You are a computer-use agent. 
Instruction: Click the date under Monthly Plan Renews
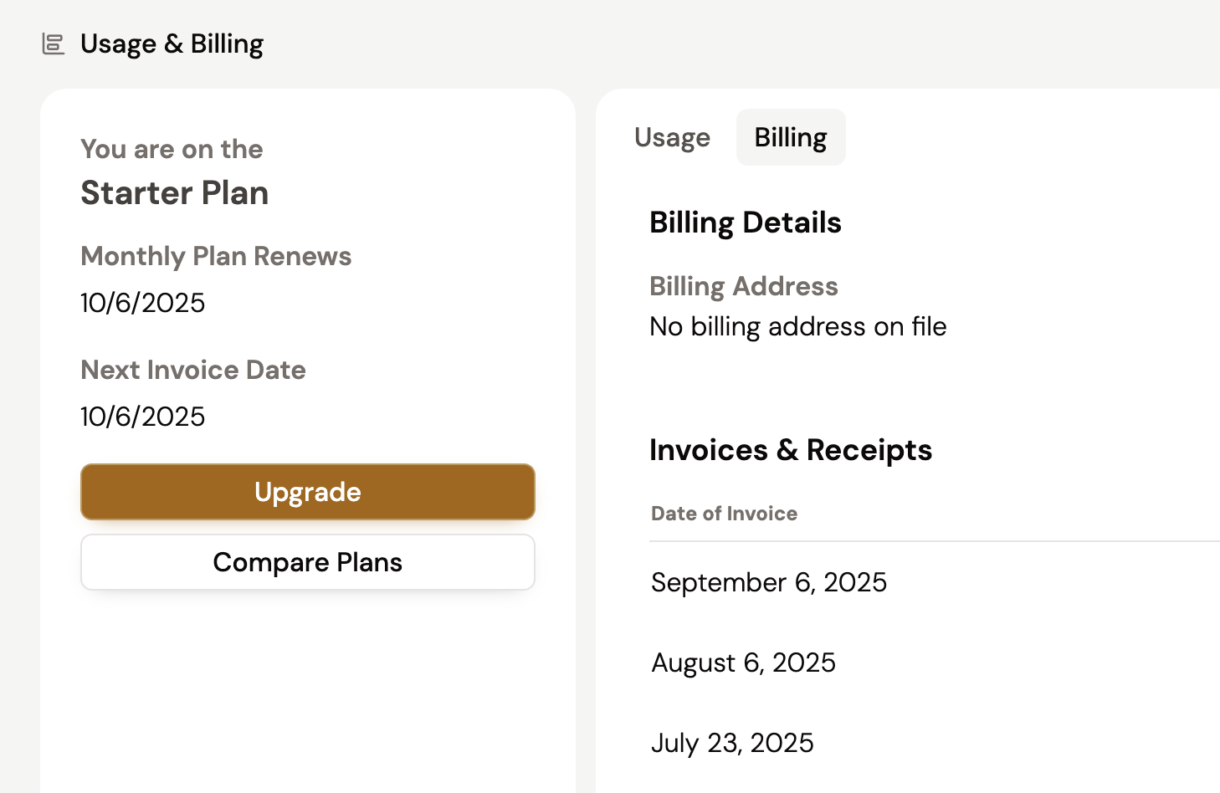pyautogui.click(x=142, y=303)
